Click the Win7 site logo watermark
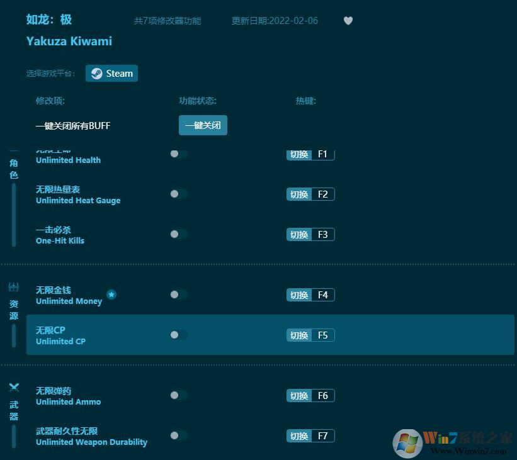This screenshot has width=517, height=460. [455, 443]
